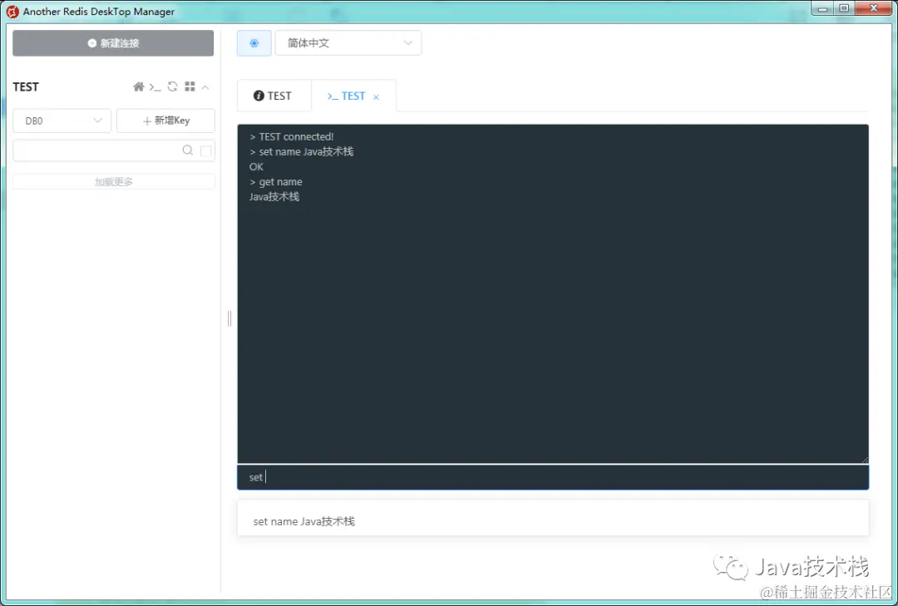The height and width of the screenshot is (606, 898).
Task: Switch to the TEST info tab
Action: click(274, 96)
